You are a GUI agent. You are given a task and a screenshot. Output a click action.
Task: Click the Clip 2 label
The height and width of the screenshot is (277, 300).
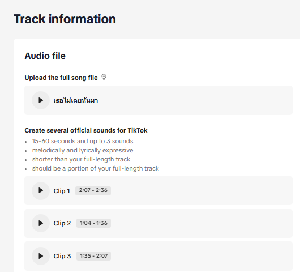coord(62,223)
